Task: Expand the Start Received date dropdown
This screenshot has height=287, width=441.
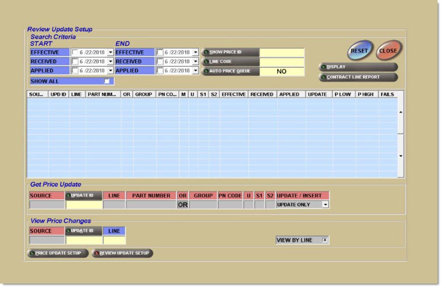Action: 110,62
